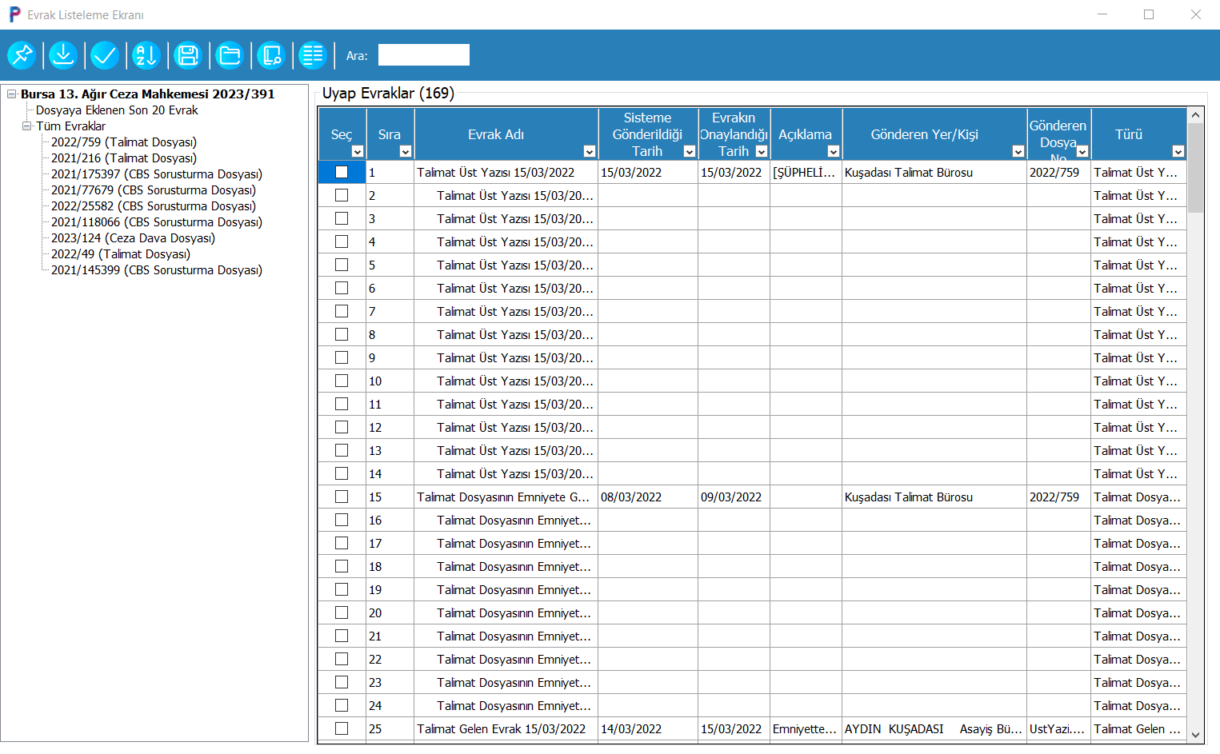Click the Türü column header
1220x754 pixels.
click(x=1128, y=134)
